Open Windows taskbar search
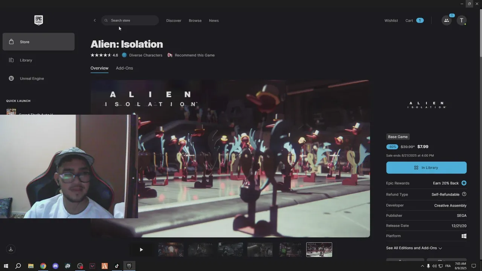 (x=18, y=266)
